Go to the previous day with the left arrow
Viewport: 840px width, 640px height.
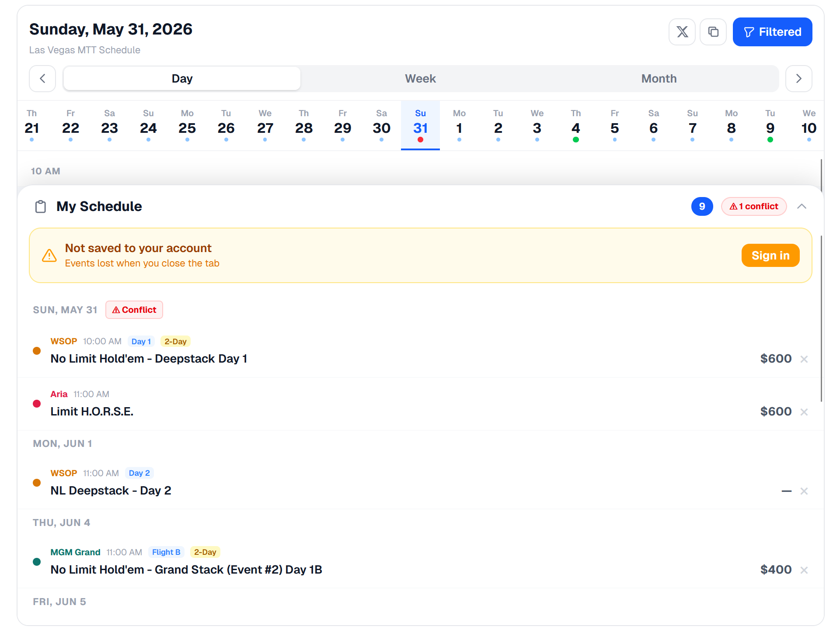click(x=42, y=79)
